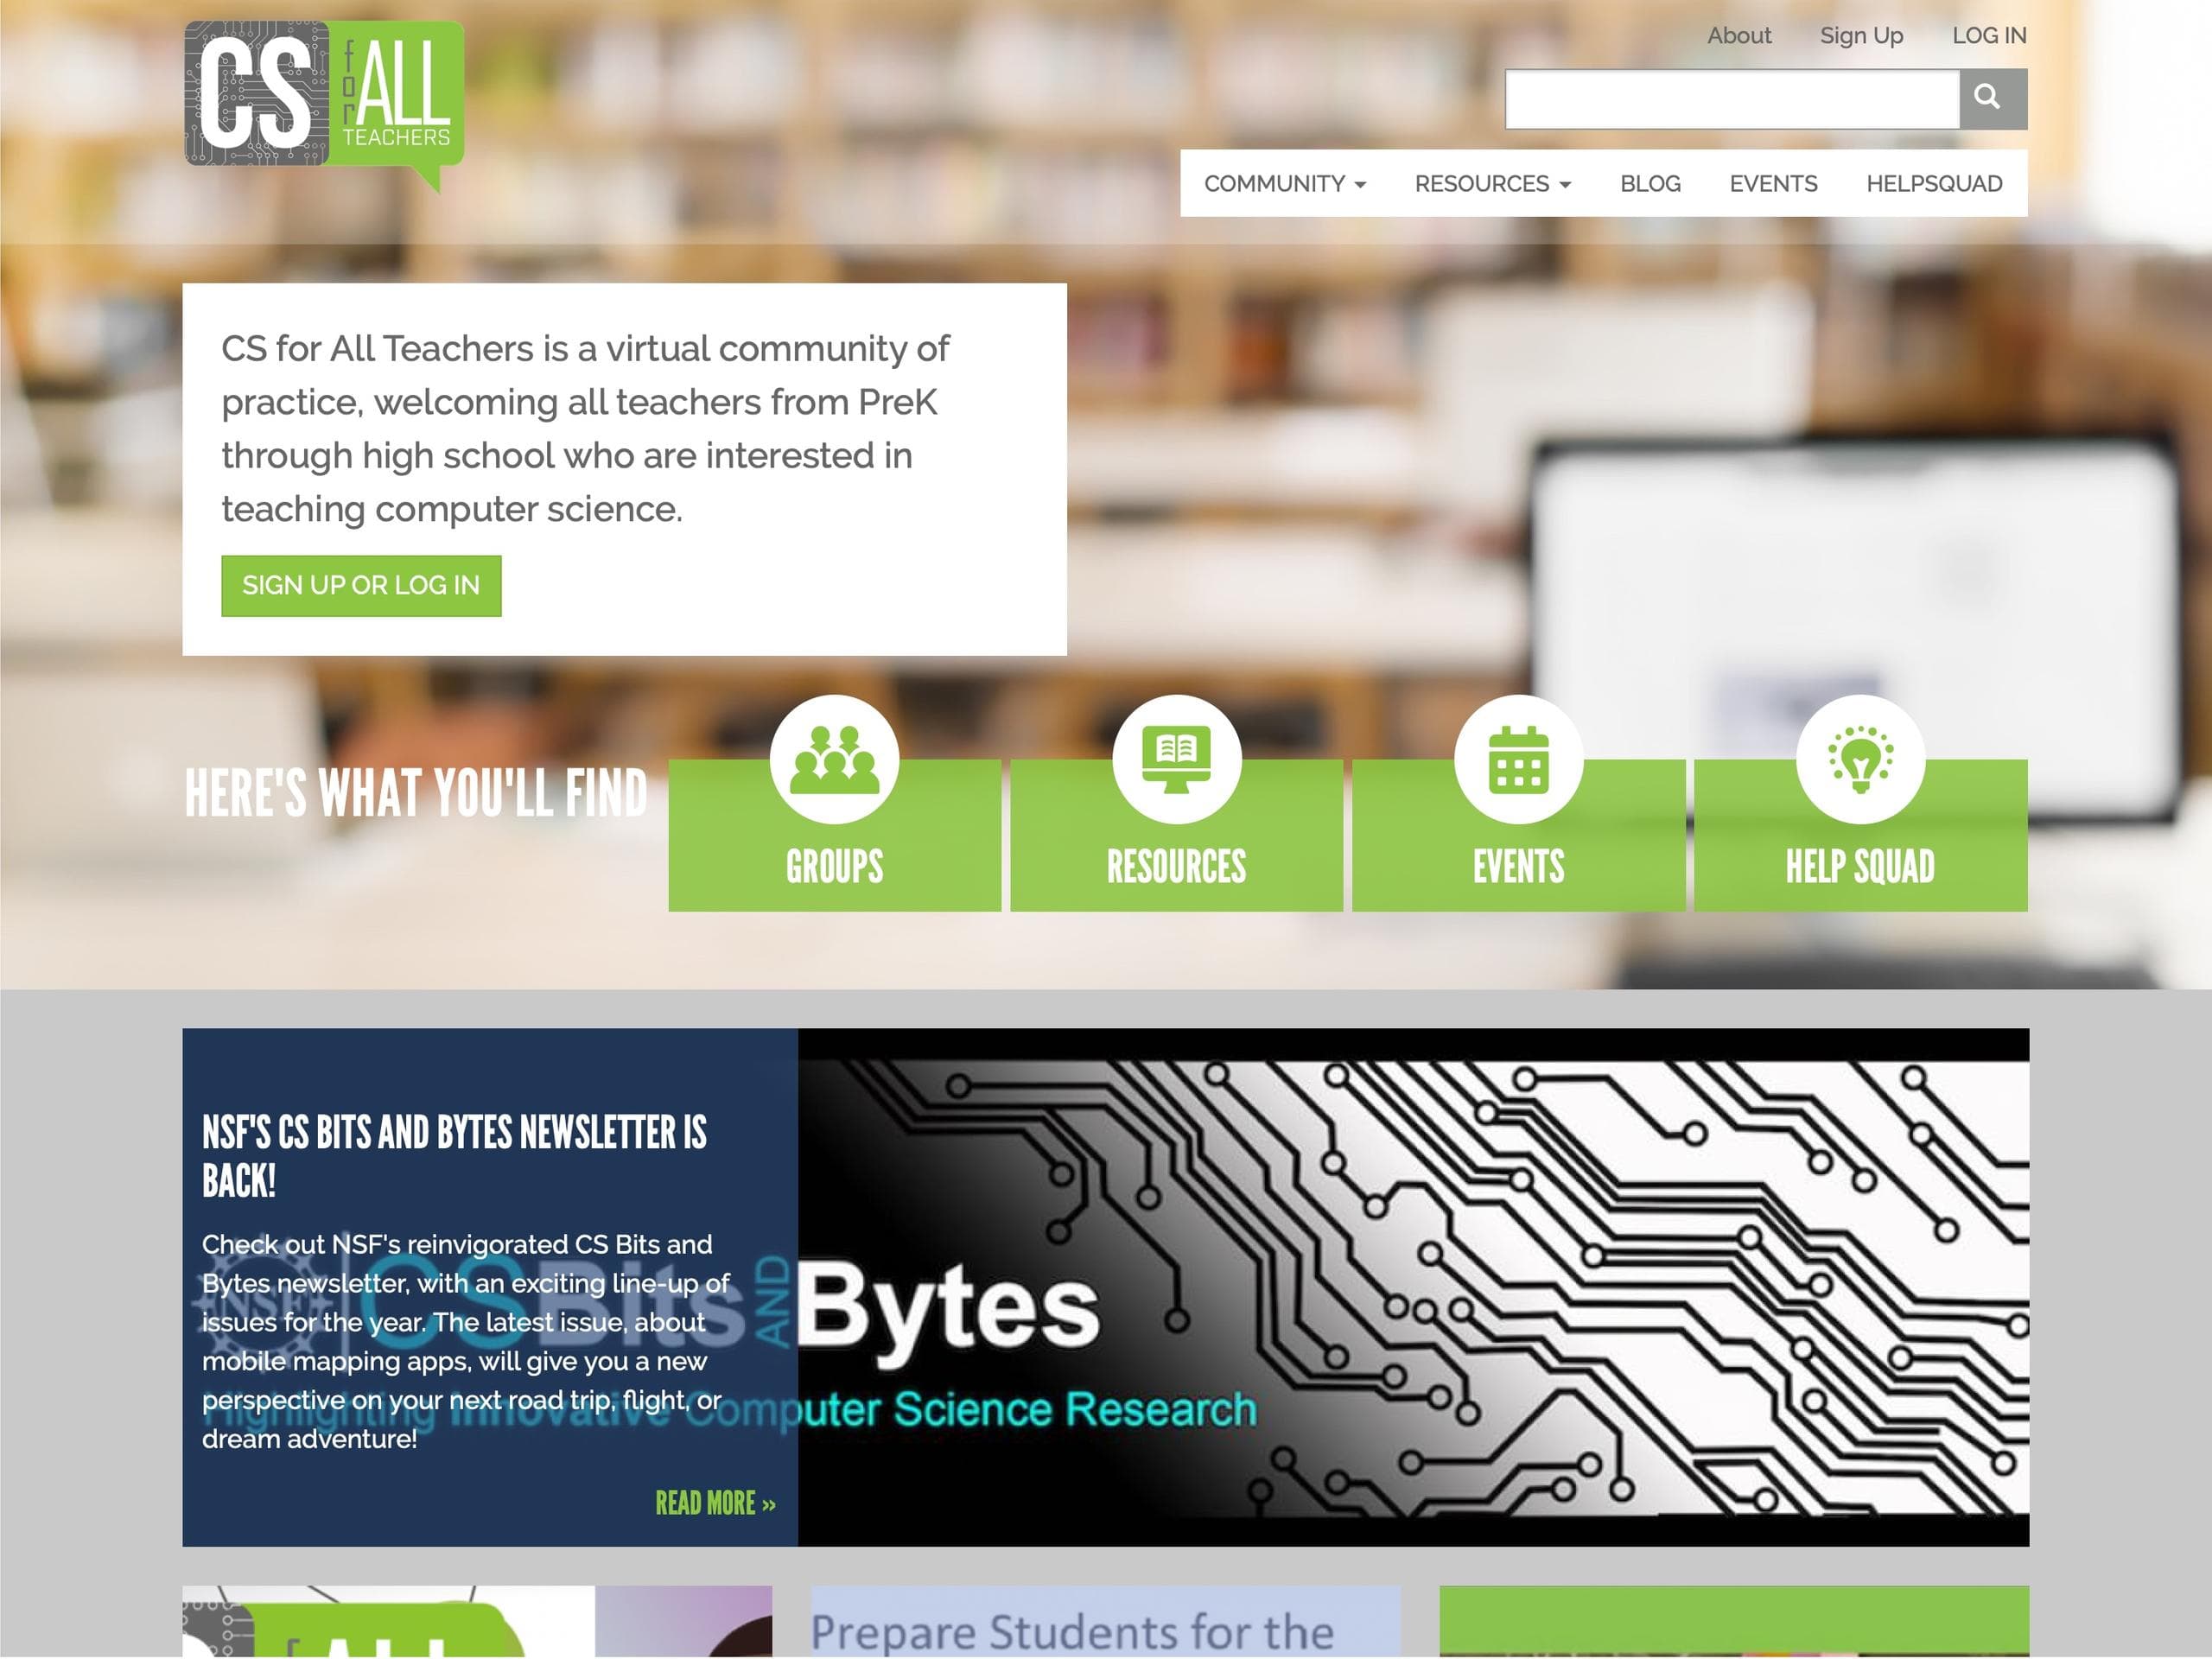Click the Sign Up navigation link
This screenshot has height=1659, width=2212.
pyautogui.click(x=1862, y=35)
